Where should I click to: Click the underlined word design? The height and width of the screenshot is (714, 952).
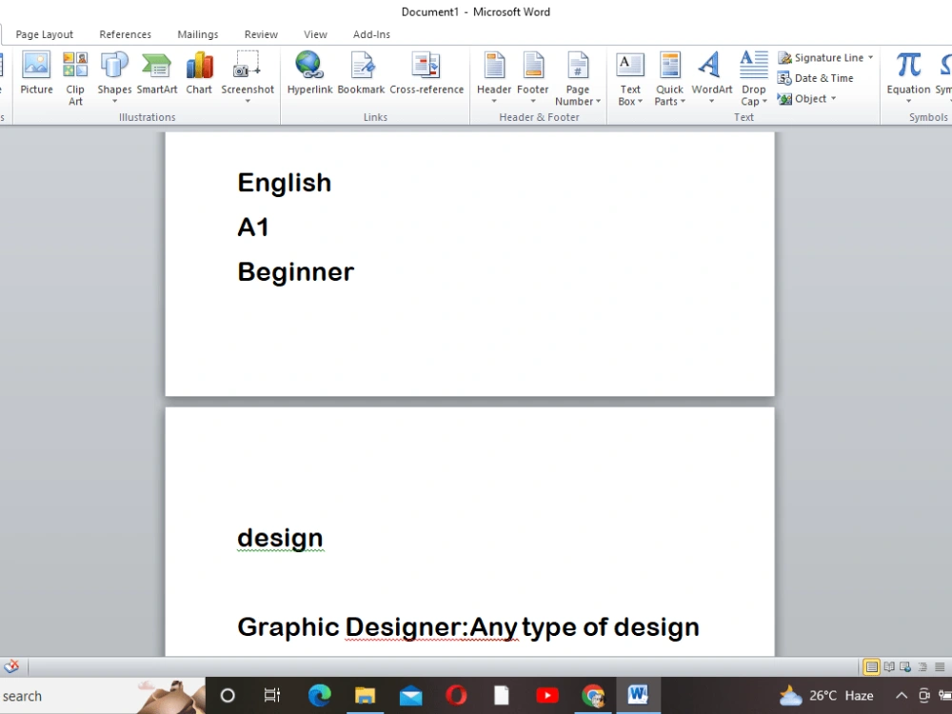tap(280, 538)
